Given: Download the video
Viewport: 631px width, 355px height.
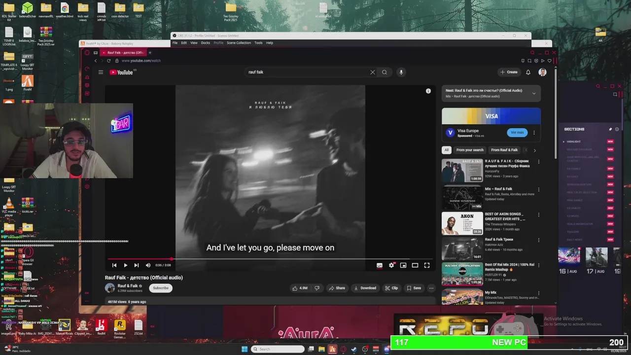Looking at the screenshot, I should (x=365, y=288).
